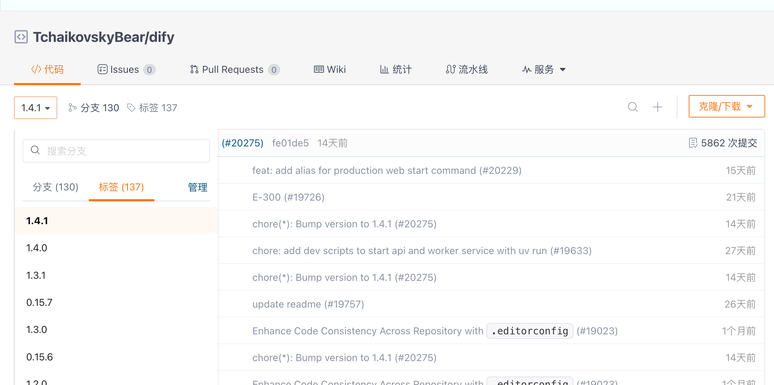
Task: Open the 统计 statistics tab
Action: pyautogui.click(x=396, y=70)
